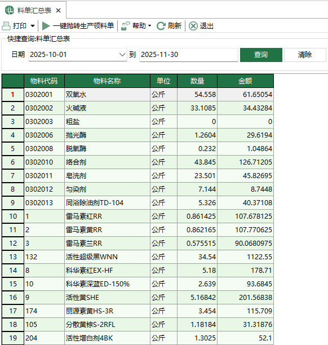Click the 双氧水 name cell
This screenshot has height=345, width=328.
pos(107,95)
